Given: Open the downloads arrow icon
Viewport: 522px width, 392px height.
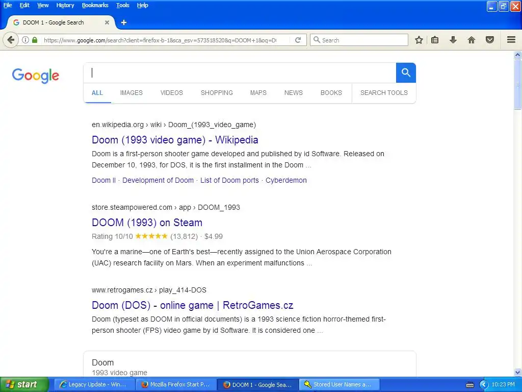Looking at the screenshot, I should coord(453,40).
